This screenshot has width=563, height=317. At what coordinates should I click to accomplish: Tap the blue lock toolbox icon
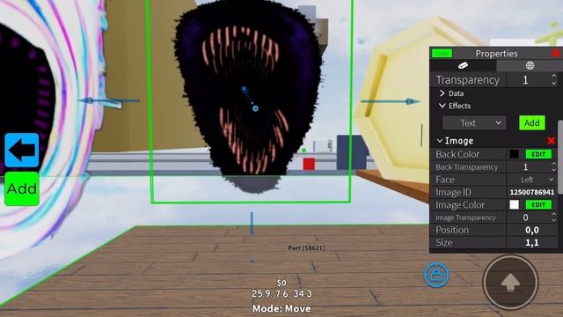point(436,275)
